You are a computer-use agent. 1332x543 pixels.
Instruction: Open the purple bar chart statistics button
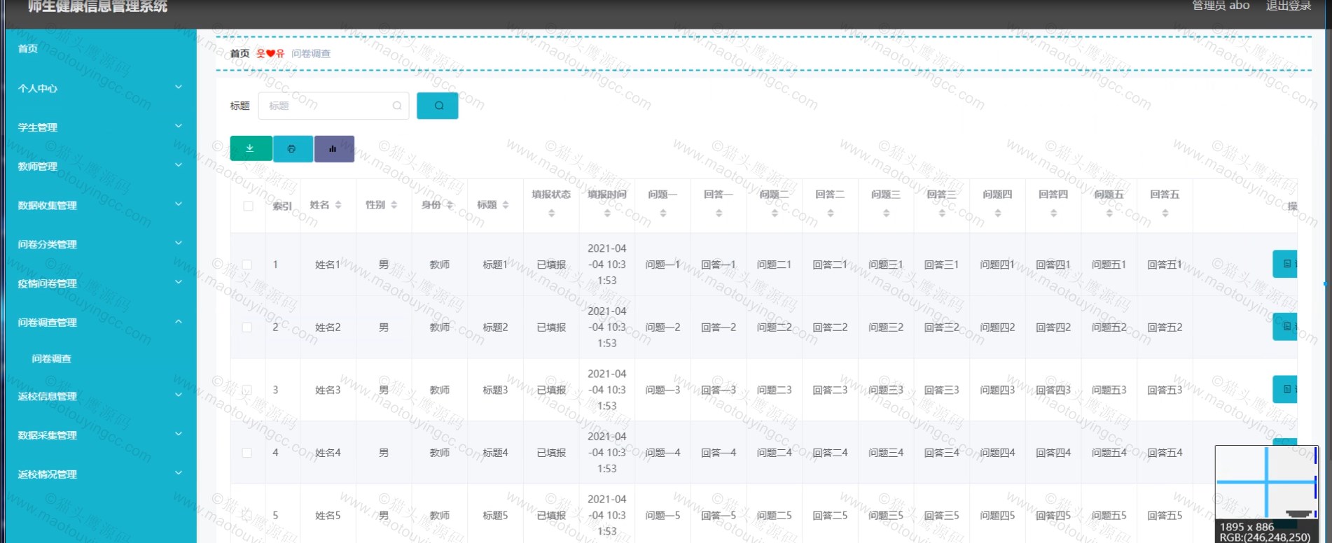(x=334, y=148)
